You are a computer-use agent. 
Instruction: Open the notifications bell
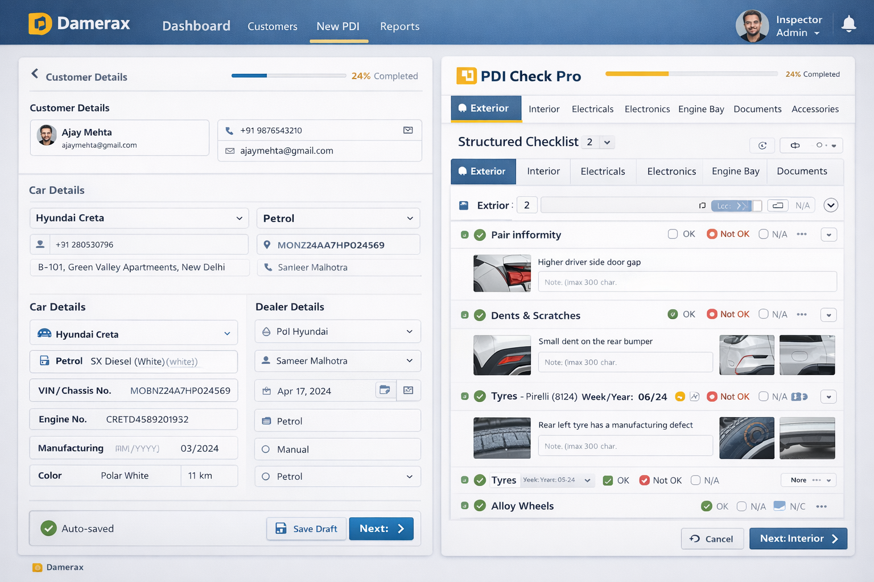(x=849, y=23)
